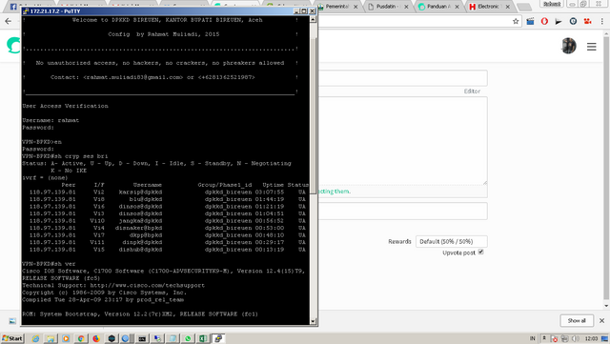
Task: Click the title input field above Editor
Action: click(402, 78)
